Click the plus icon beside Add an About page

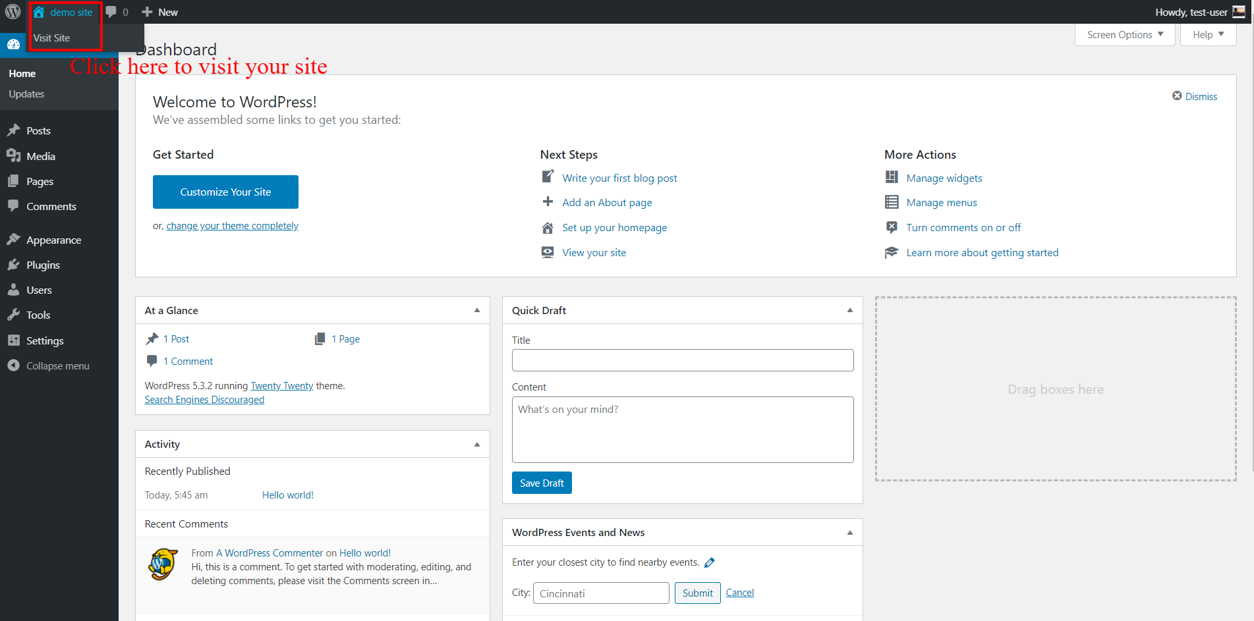click(x=548, y=202)
